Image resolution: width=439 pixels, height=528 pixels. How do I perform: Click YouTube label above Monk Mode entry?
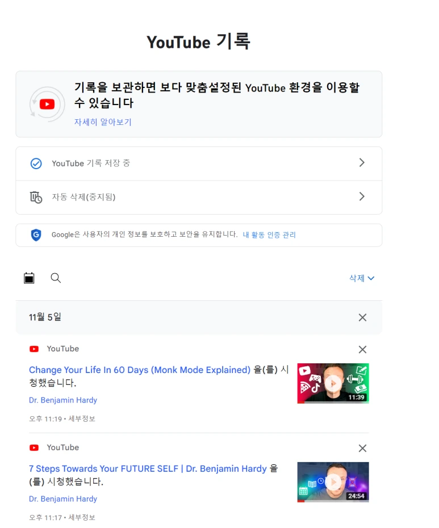63,349
